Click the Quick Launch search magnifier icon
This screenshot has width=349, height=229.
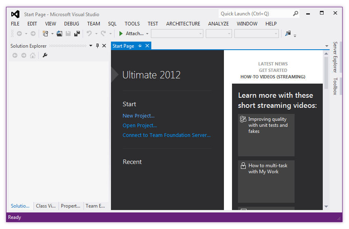click(x=295, y=14)
